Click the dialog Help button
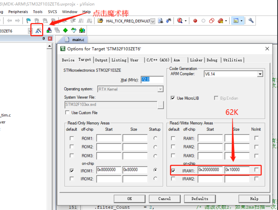 coord(254,199)
